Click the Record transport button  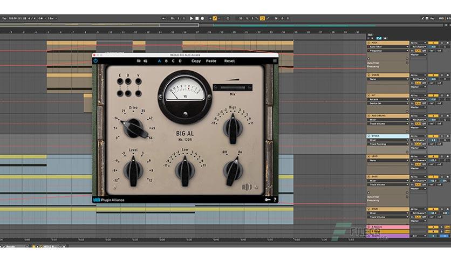tap(202, 18)
